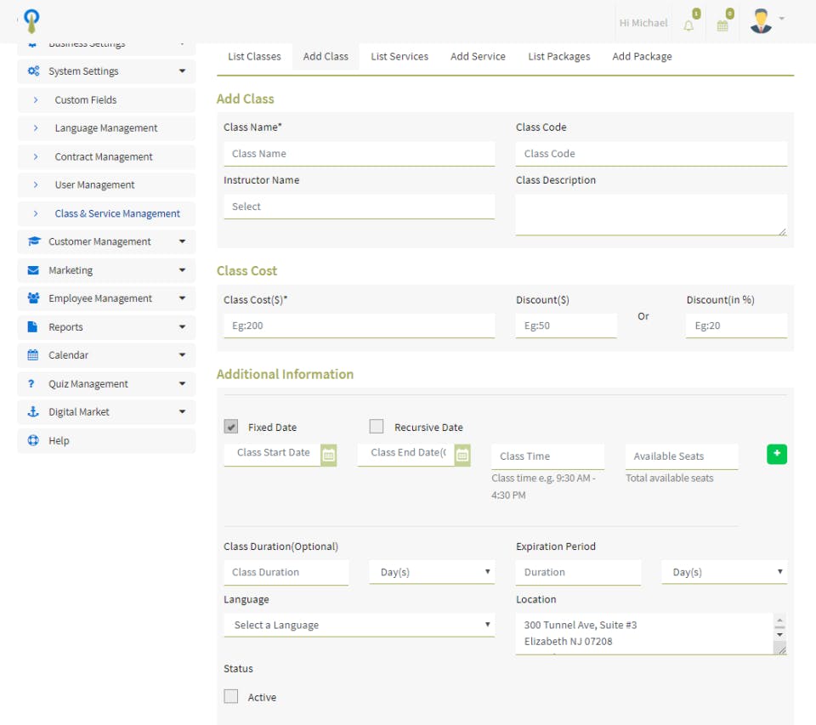Click the chevron beside Contract Management
This screenshot has height=725, width=816.
[x=36, y=156]
